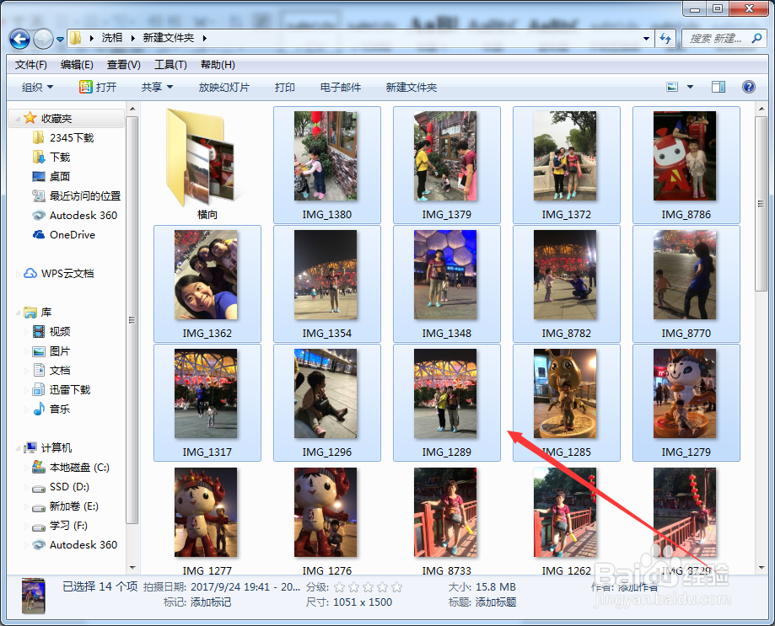Select 收藏夹 in navigation pane
The height and width of the screenshot is (626, 775).
67,119
